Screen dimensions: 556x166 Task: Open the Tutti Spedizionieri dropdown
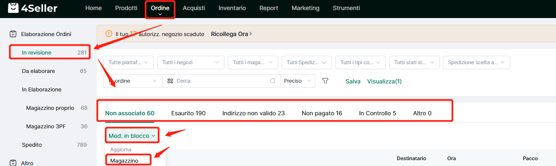point(307,62)
